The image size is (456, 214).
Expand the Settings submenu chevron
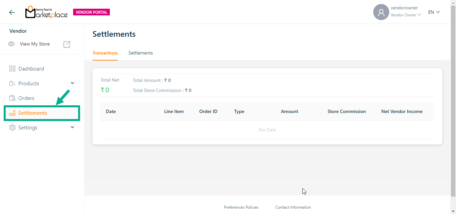pos(72,127)
